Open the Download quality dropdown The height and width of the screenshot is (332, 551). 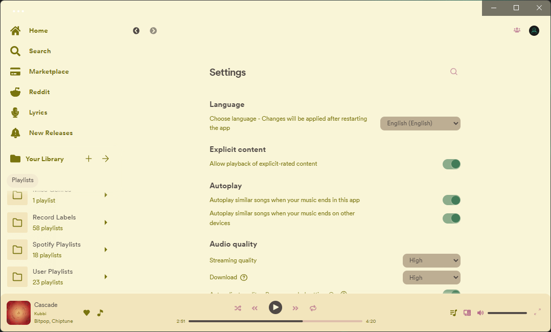click(431, 278)
